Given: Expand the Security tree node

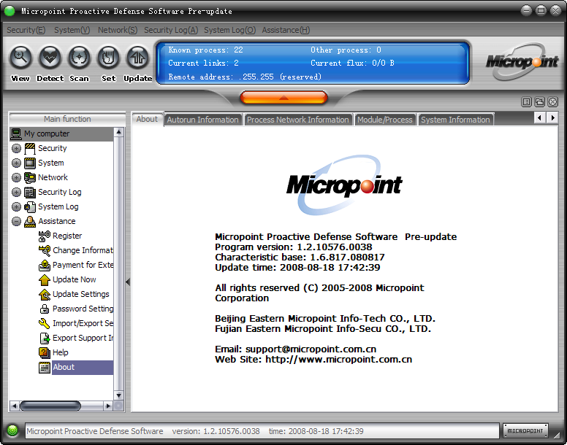Looking at the screenshot, I should pyautogui.click(x=16, y=148).
